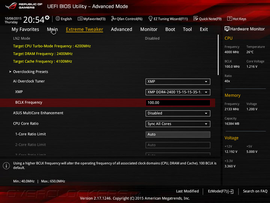270x203 pixels.
Task: Switch to EzMode(F7)
Action: [220, 191]
